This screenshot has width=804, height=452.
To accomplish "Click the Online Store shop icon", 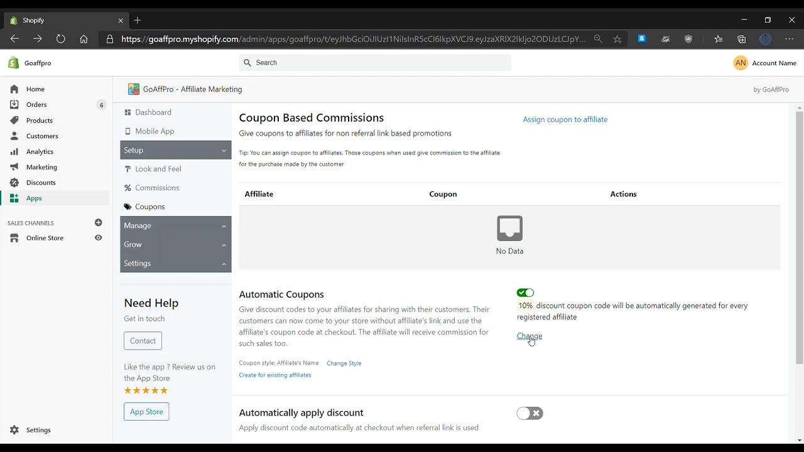I will coord(14,239).
